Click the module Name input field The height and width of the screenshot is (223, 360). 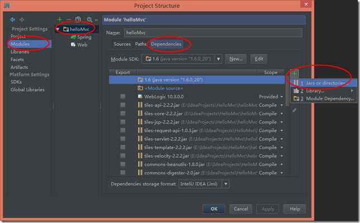click(213, 33)
